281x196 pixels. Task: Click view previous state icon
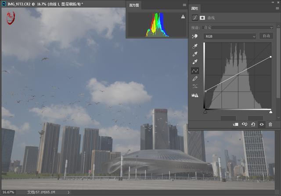click(245, 124)
